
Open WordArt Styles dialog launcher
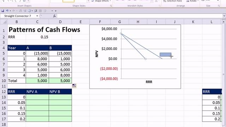160,6
